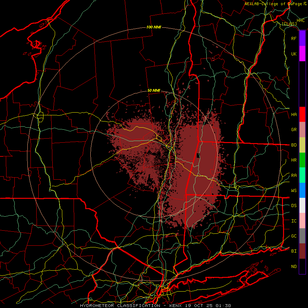Viewport: 308px width, 308px height.
Task: Click the 50 NMI range ring label
Action: tap(154, 91)
